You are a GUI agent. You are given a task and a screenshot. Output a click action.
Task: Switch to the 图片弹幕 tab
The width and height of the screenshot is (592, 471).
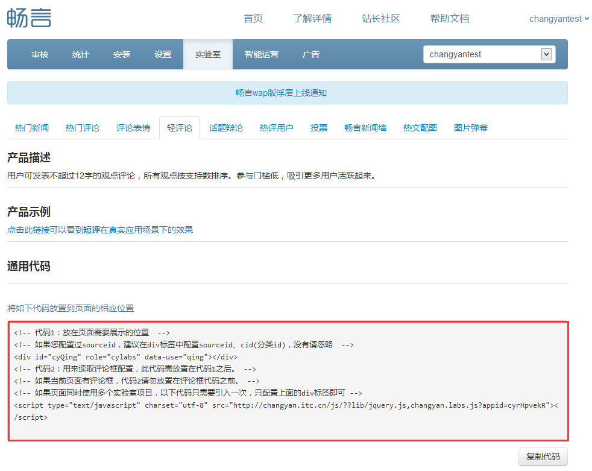click(471, 128)
